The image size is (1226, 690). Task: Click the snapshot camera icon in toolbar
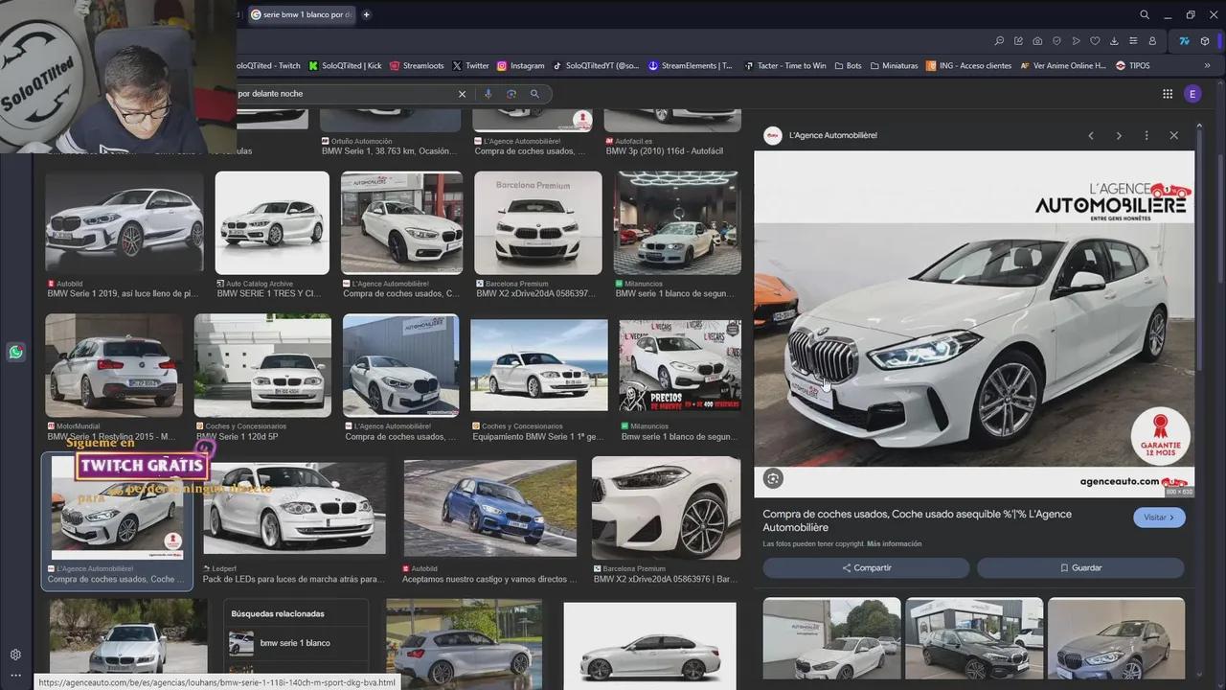(1037, 41)
